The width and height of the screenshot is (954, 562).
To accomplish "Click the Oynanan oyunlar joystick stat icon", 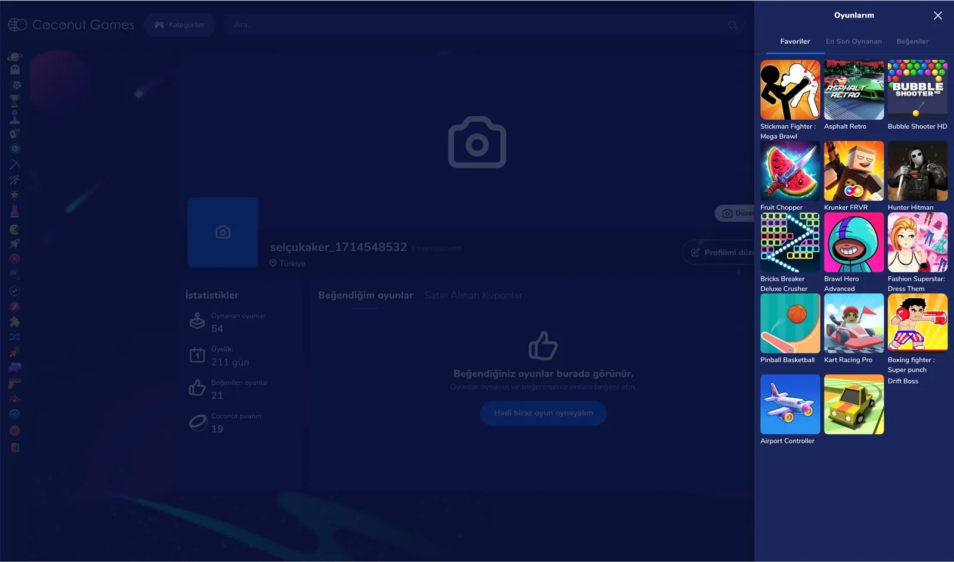I will (x=197, y=322).
